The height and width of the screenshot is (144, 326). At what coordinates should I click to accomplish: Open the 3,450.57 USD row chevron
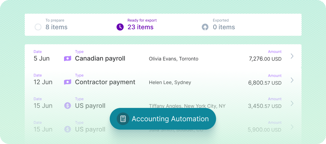pos(292,103)
